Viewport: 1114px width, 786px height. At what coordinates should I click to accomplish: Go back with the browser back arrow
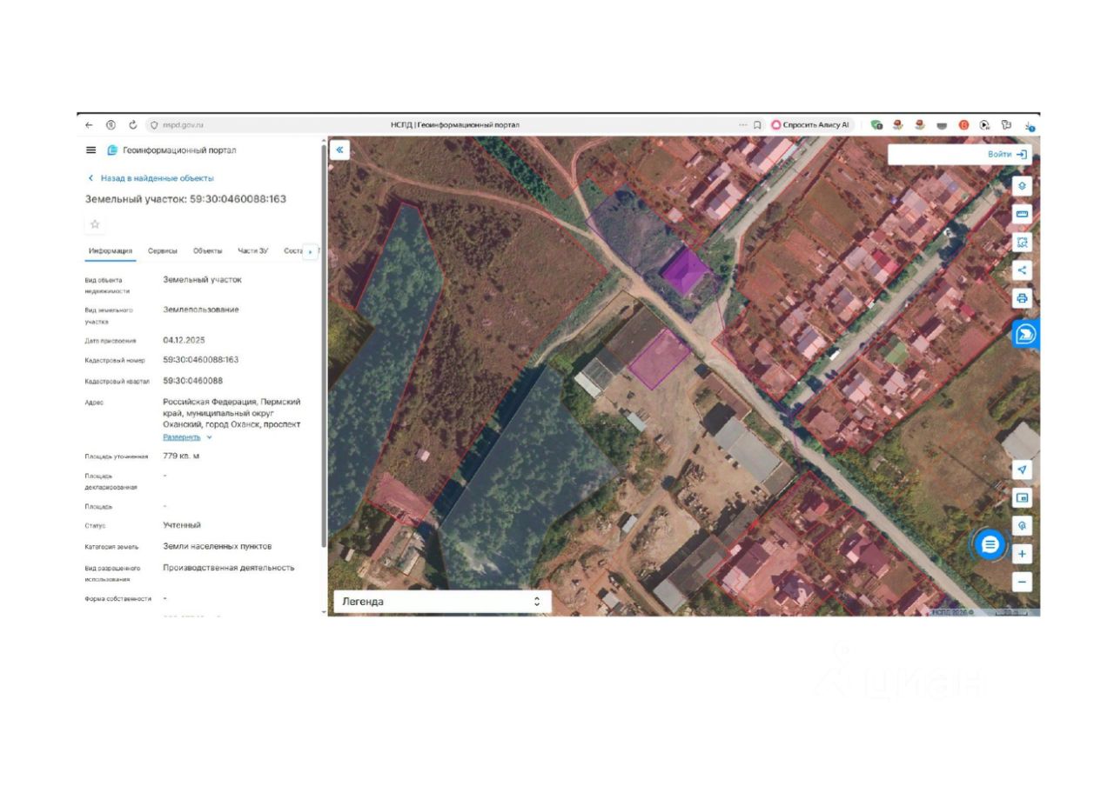click(89, 125)
